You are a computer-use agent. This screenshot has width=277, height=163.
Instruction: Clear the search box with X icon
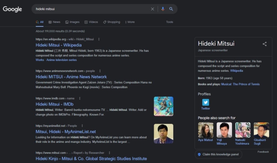[x=153, y=9]
